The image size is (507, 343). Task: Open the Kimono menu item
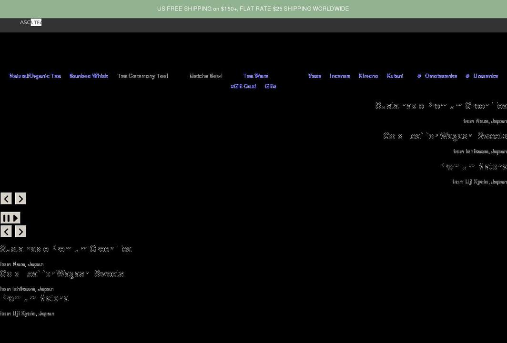tap(368, 76)
